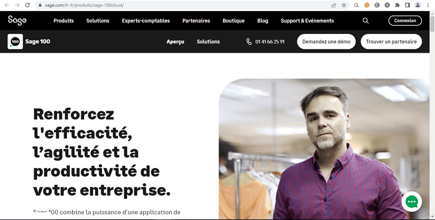The image size is (435, 220).
Task: Expand the Support & Evénements menu
Action: [x=307, y=21]
